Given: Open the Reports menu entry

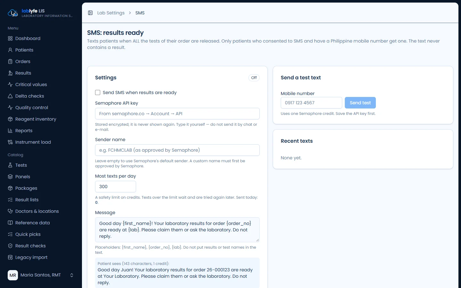Looking at the screenshot, I should pos(41,131).
